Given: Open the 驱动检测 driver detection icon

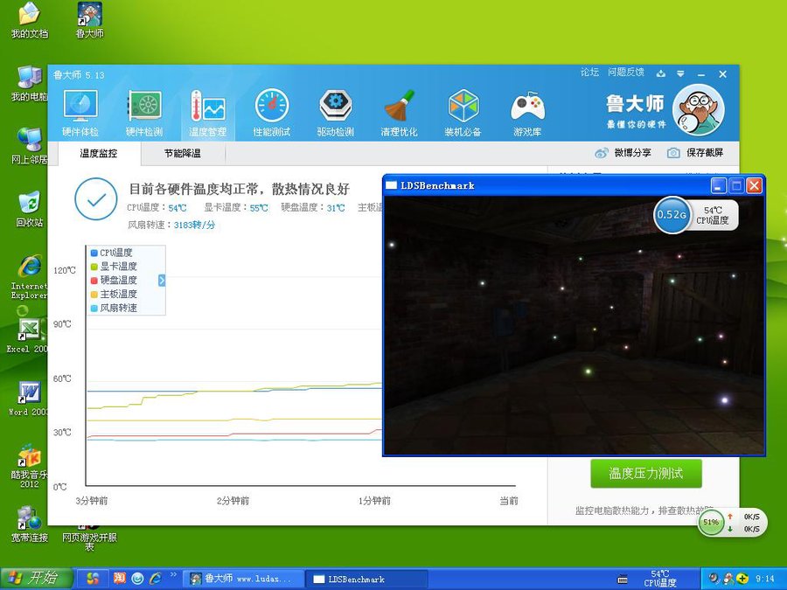Looking at the screenshot, I should 335,108.
